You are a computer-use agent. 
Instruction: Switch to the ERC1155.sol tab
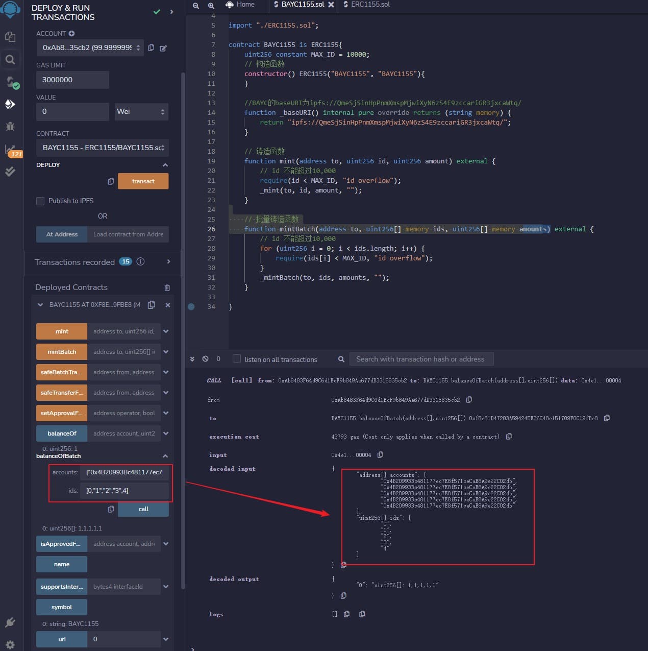click(370, 5)
